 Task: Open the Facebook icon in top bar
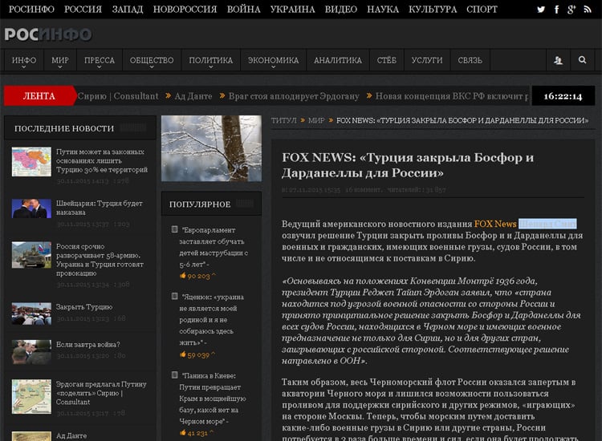[557, 10]
